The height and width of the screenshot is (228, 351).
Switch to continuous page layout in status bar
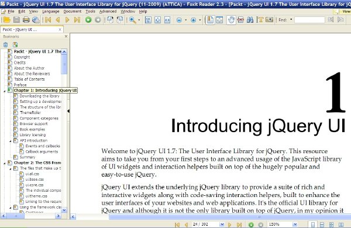(322, 224)
